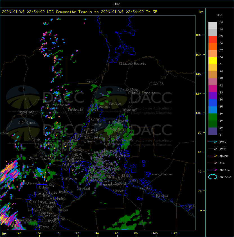The width and height of the screenshot is (234, 237).
Task: Click the TUPUNGATO place label
Action: tap(46, 196)
